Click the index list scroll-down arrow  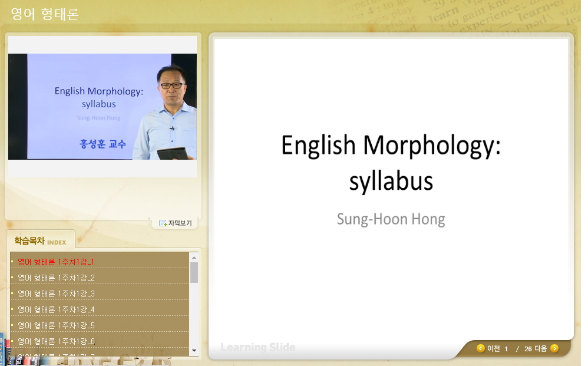(x=194, y=350)
